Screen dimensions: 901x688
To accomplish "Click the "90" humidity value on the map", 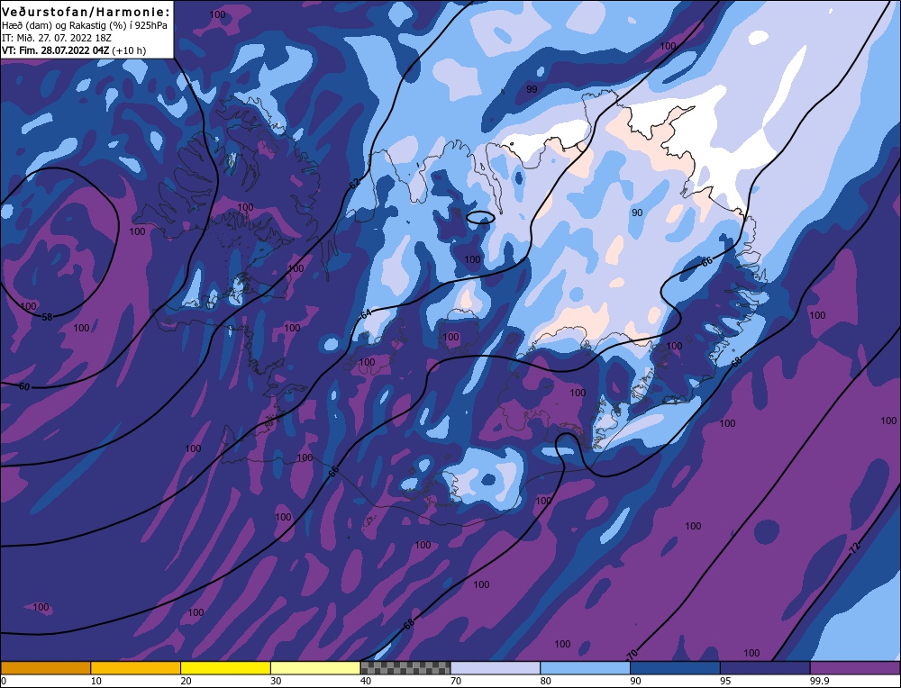I will [637, 213].
